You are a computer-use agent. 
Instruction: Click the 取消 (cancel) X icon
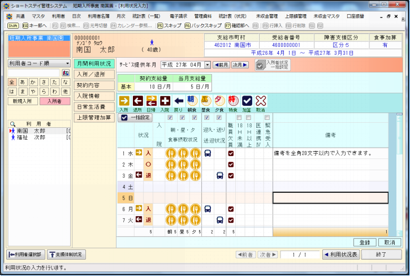click(x=260, y=101)
